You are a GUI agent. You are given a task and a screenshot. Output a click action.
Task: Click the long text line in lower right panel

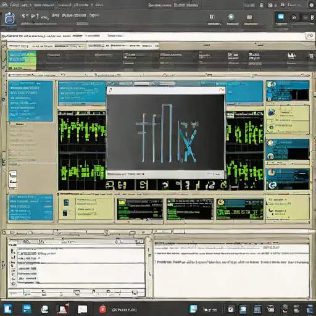click(232, 262)
